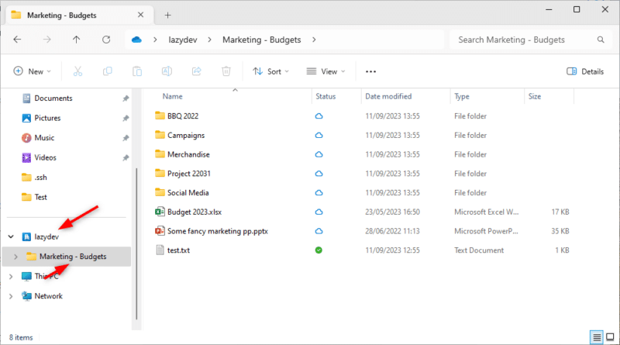The image size is (620, 345).
Task: Click the OneDrive cloud icon in address bar
Action: click(x=136, y=40)
